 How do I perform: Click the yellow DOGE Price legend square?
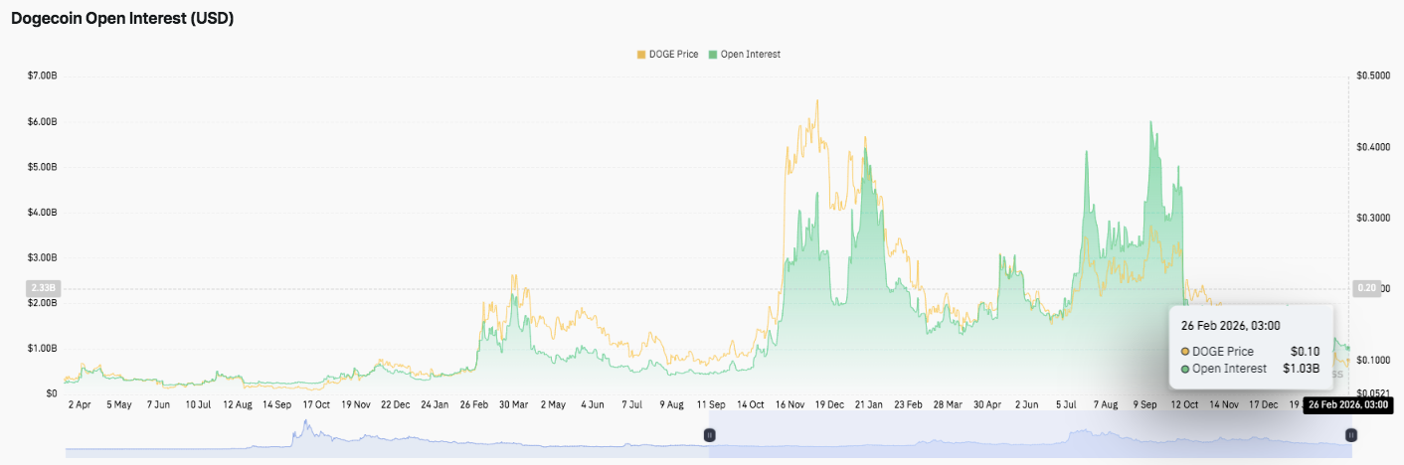pyautogui.click(x=640, y=54)
